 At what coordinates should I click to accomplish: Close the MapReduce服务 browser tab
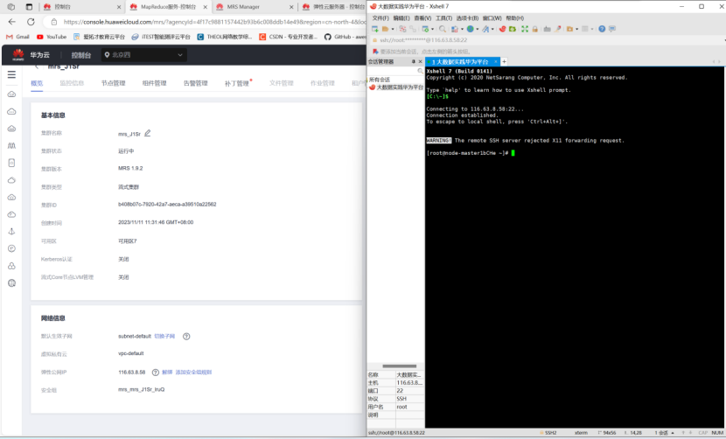205,7
